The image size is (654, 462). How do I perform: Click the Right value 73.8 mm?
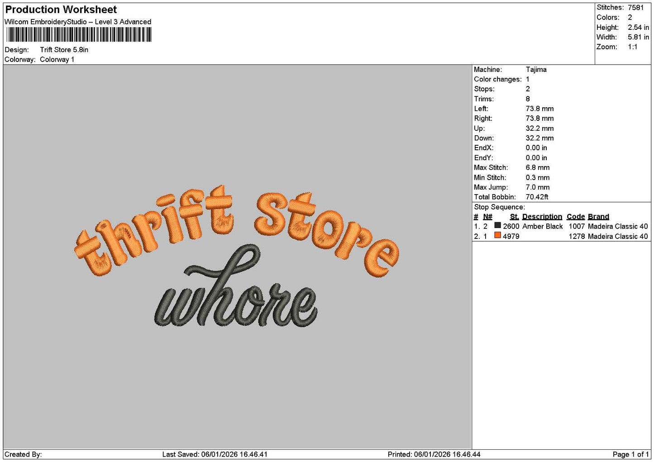click(x=539, y=118)
